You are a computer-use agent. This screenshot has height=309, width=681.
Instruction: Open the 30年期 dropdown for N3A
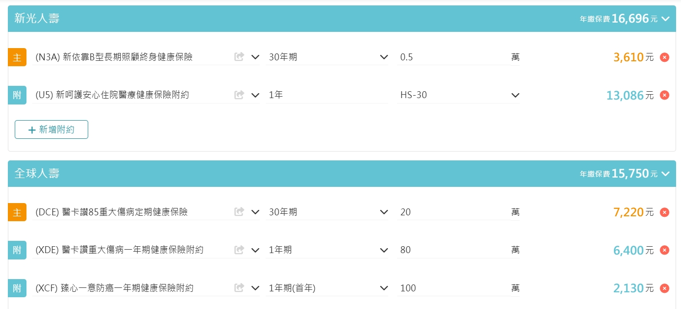click(327, 57)
